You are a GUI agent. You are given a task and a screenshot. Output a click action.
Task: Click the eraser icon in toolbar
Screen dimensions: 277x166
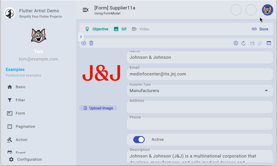260,43
